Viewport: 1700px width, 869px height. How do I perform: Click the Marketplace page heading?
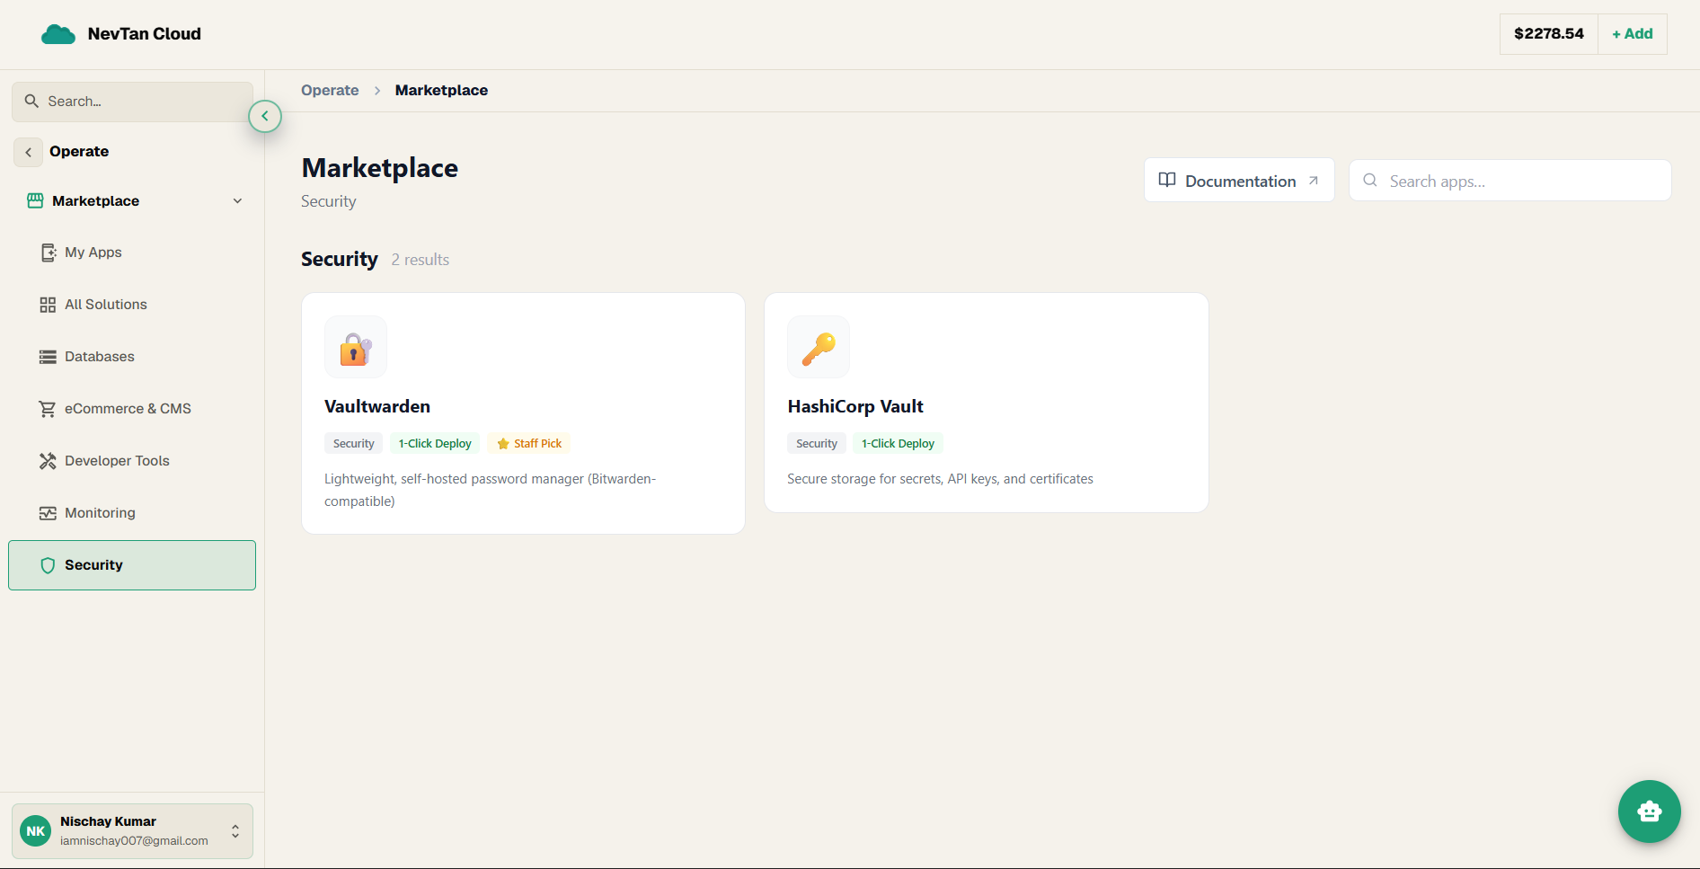pyautogui.click(x=379, y=168)
